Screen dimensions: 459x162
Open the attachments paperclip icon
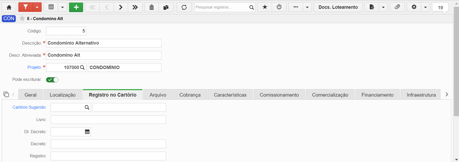[x=397, y=7]
